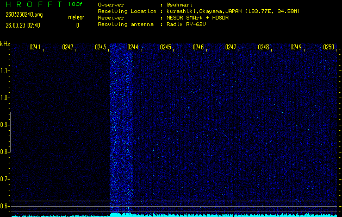Click the version label 1.0.0f
Image resolution: width=342 pixels, height=217 pixels.
click(75, 4)
